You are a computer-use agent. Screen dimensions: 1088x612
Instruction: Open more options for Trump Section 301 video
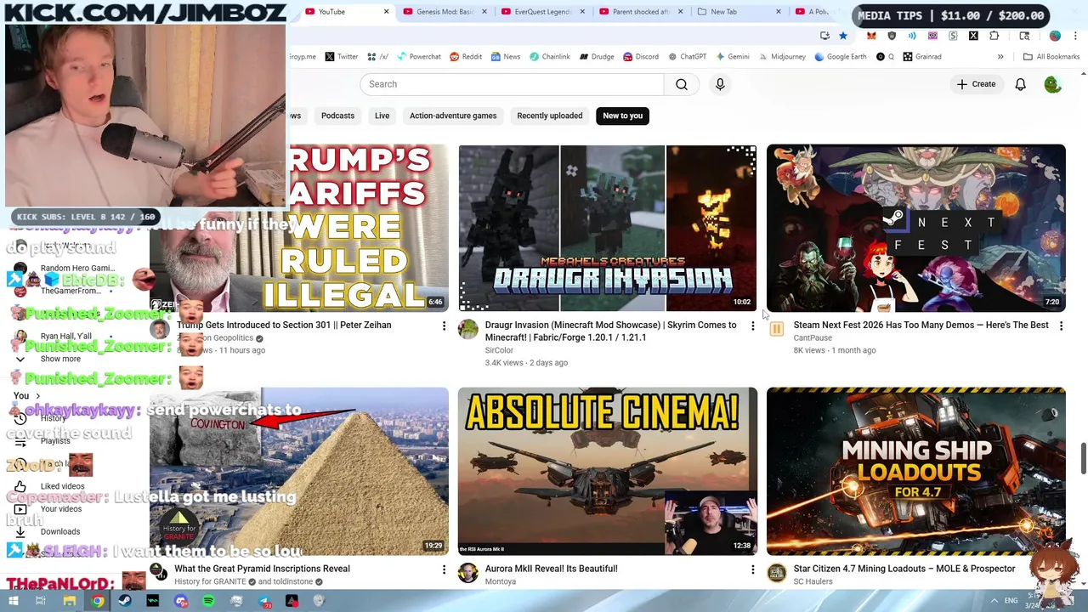click(x=444, y=326)
